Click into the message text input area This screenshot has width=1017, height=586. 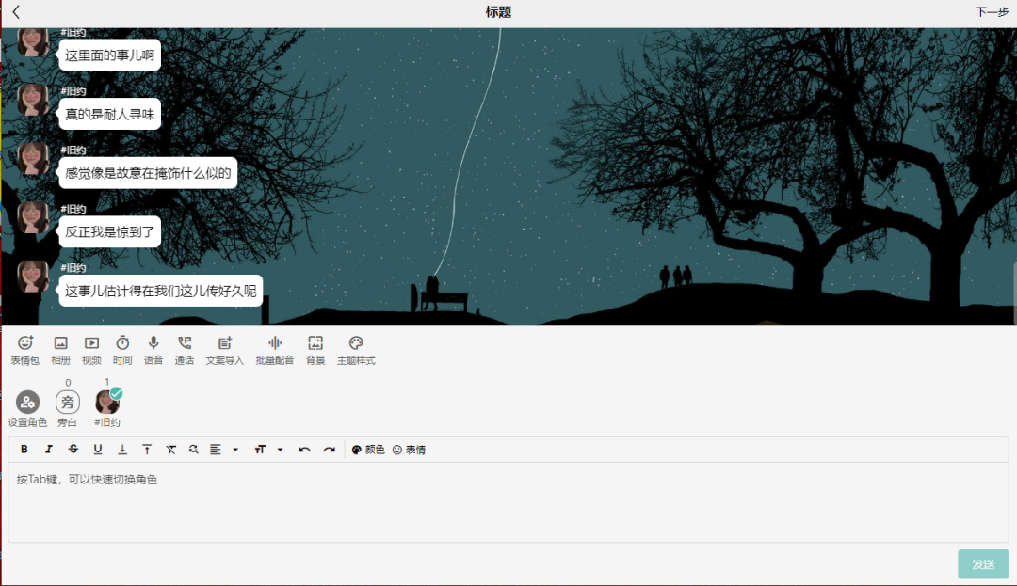point(508,503)
